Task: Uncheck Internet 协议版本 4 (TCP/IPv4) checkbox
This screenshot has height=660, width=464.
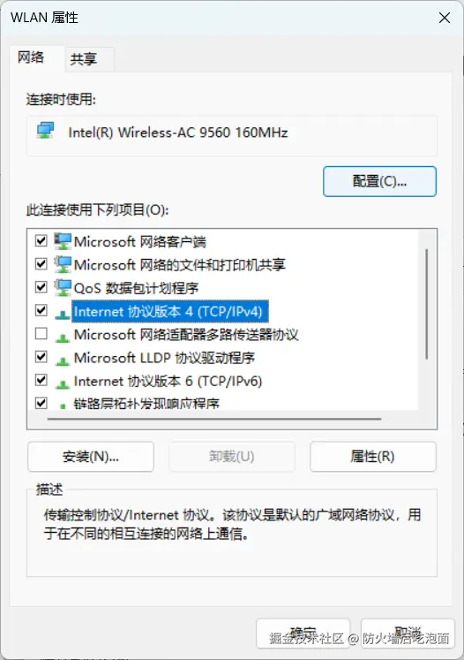Action: [x=41, y=311]
